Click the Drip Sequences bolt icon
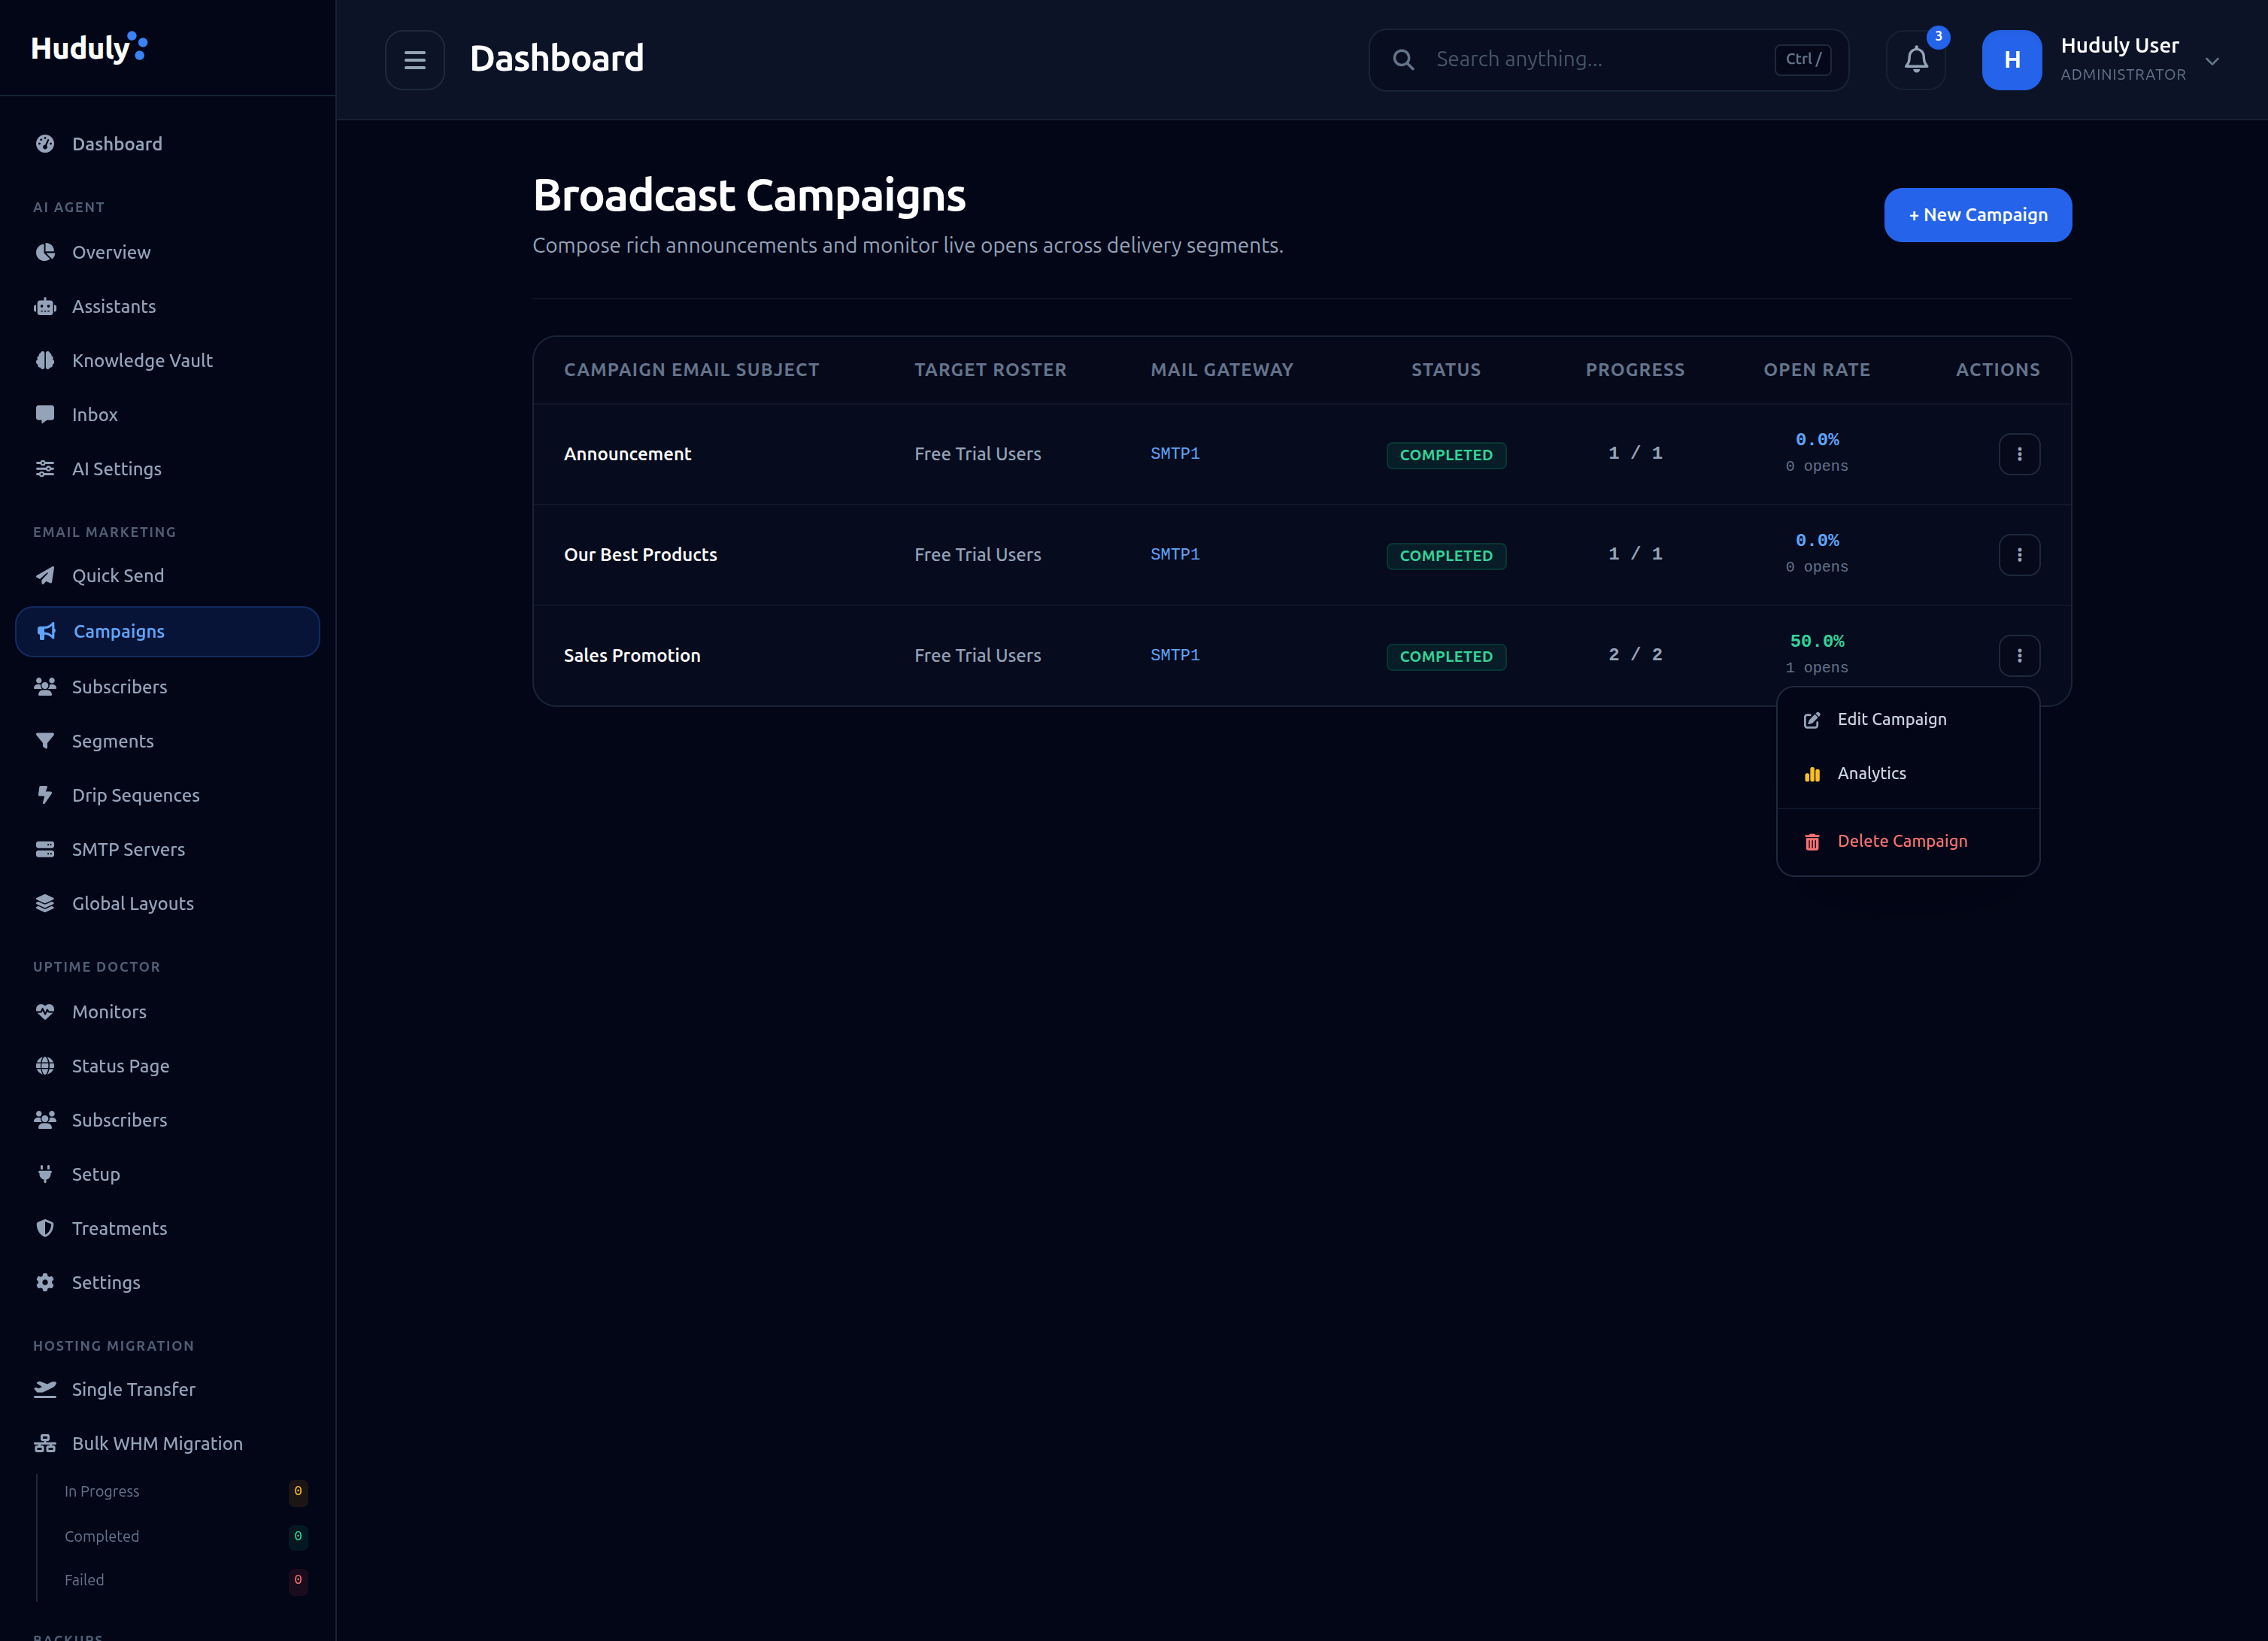The width and height of the screenshot is (2268, 1641). (x=45, y=795)
